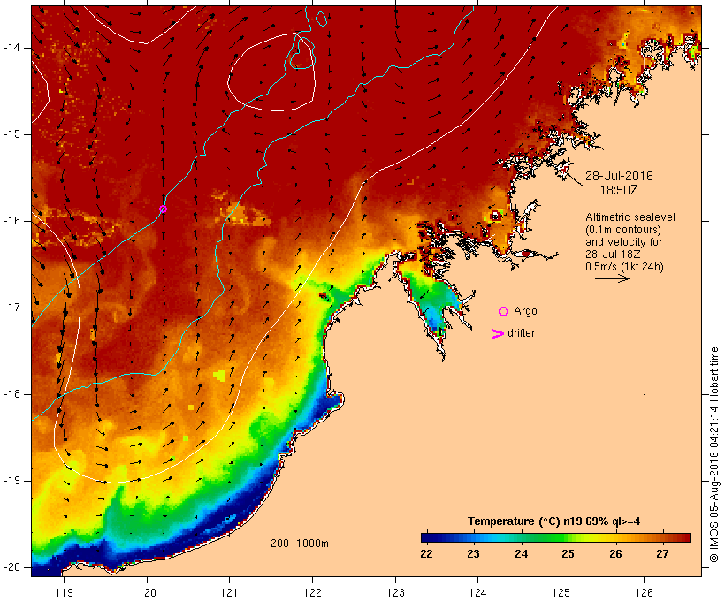Click latitude axis label -14
The image size is (725, 601).
11,48
